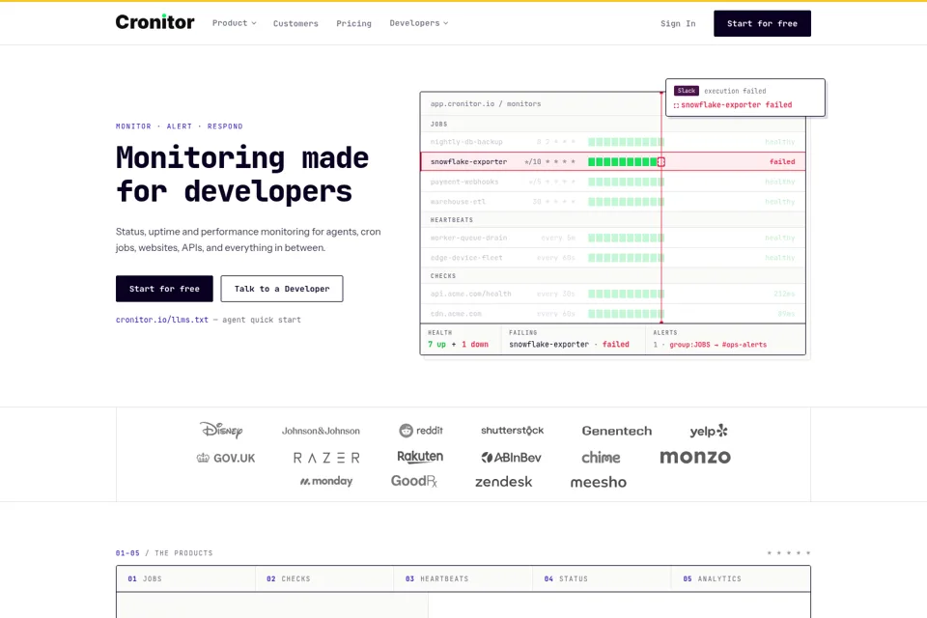Go to the Customers page
927x618 pixels.
point(295,23)
